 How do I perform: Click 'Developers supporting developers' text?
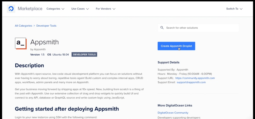[179, 118]
